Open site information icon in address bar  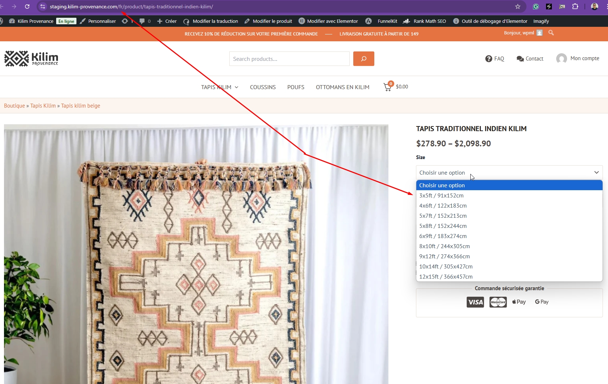coord(43,7)
